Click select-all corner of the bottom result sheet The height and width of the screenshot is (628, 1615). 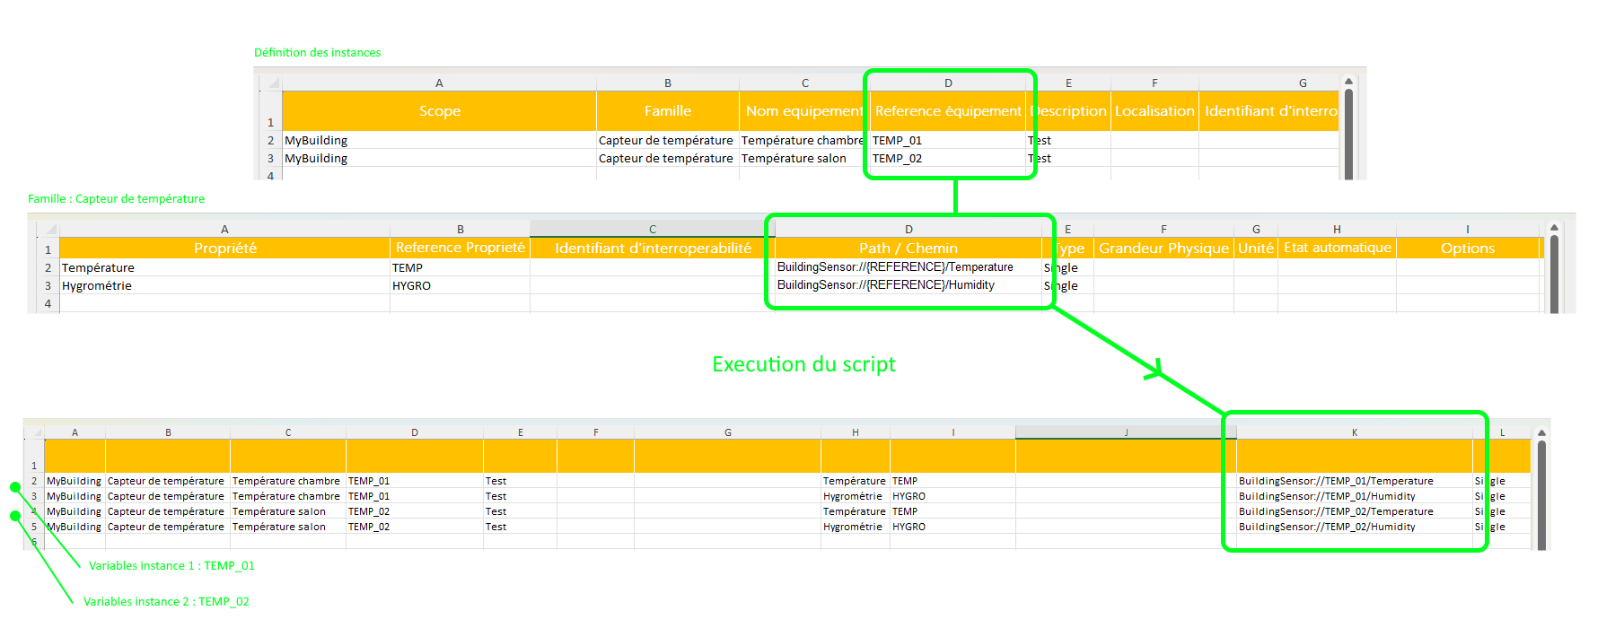[x=37, y=432]
